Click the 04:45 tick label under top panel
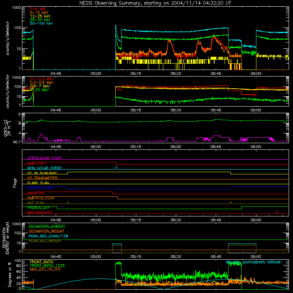This screenshot has height=293, width=293. (x=56, y=74)
